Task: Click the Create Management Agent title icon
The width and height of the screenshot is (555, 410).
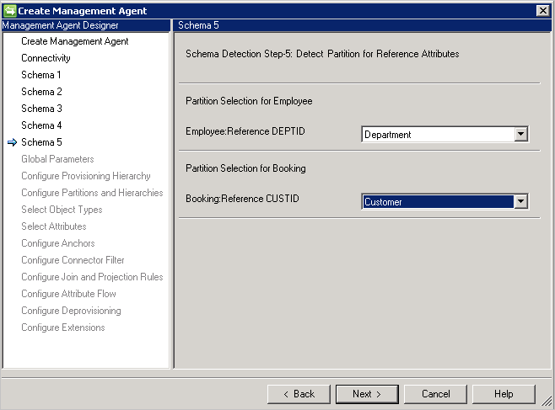Action: point(9,11)
